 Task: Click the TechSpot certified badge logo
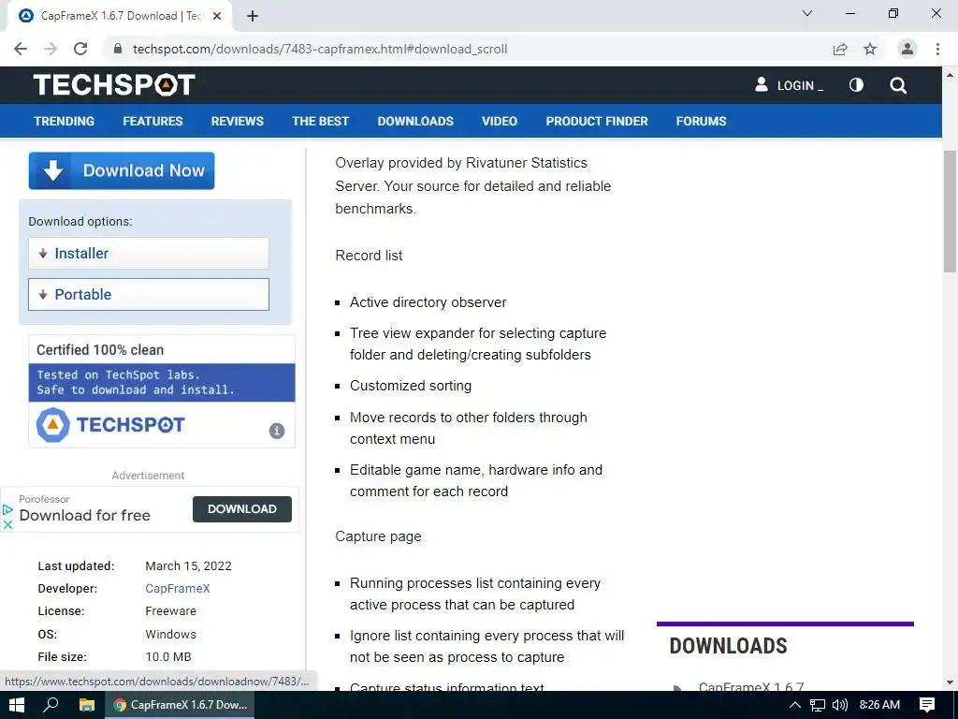point(110,424)
